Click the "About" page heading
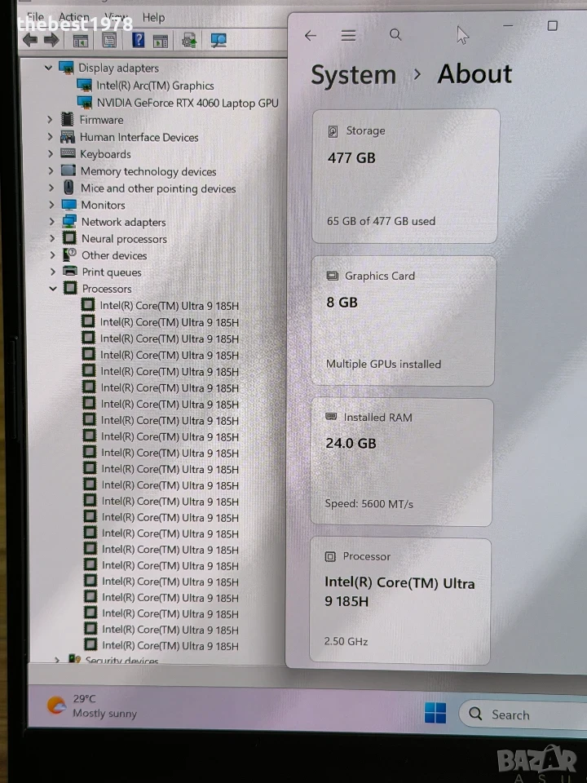 [474, 74]
